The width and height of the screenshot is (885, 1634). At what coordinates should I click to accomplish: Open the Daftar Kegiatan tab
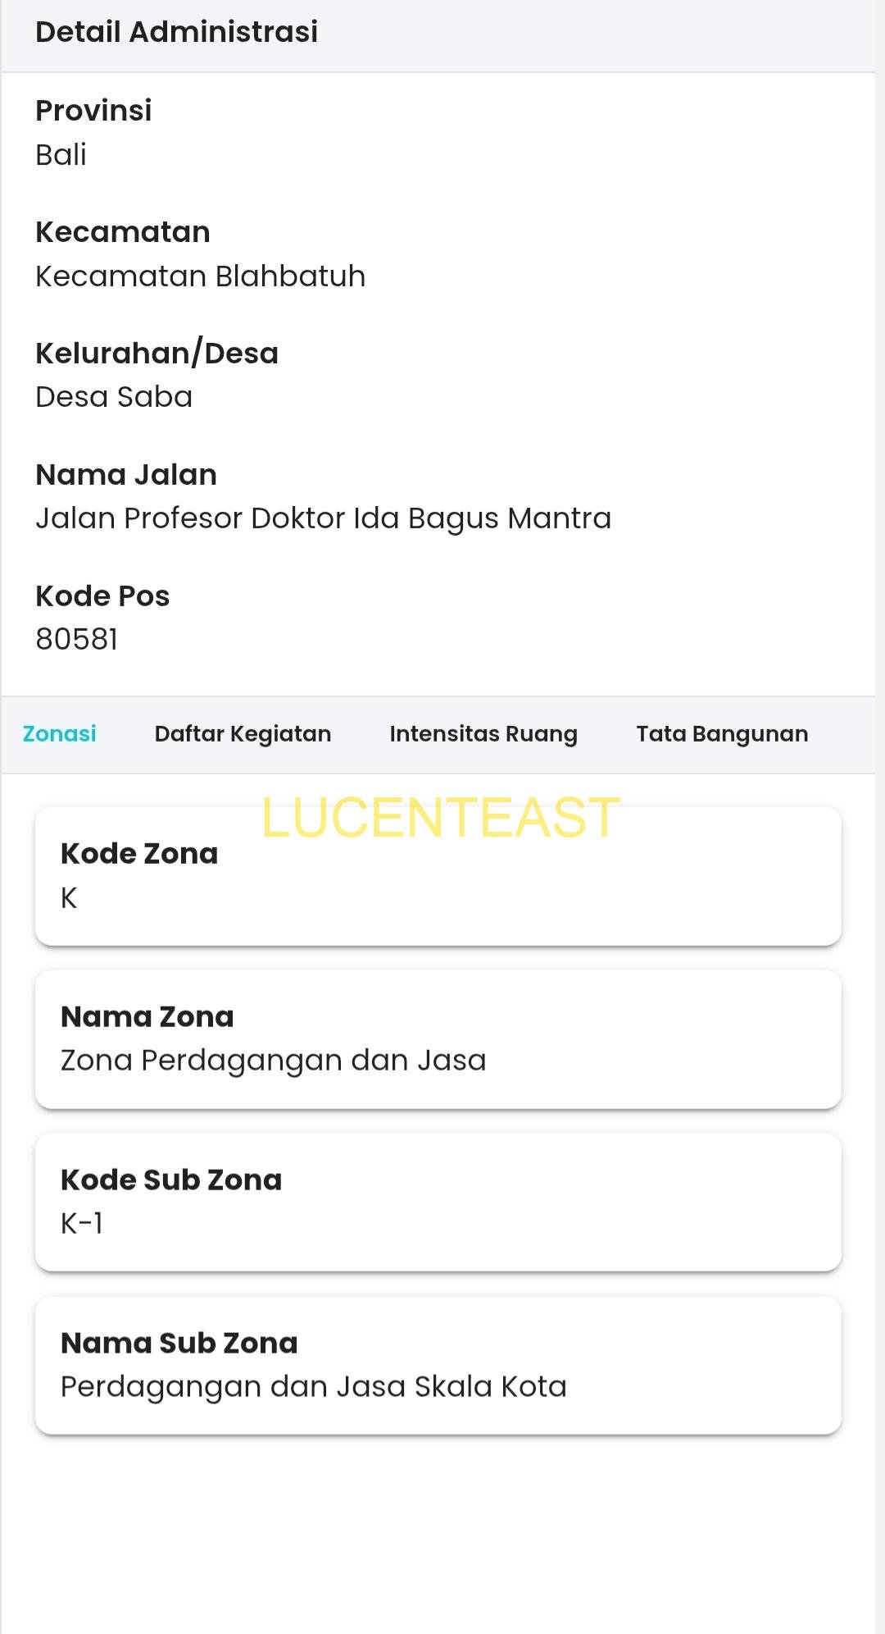[x=243, y=734]
